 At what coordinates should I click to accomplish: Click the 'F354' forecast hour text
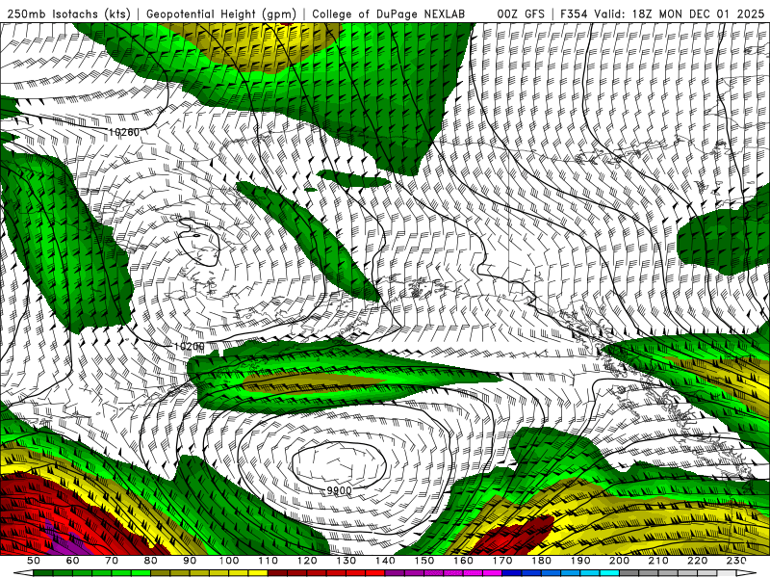pos(574,14)
